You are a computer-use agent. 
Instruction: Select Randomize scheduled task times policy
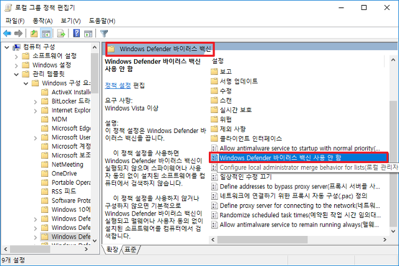pyautogui.click(x=296, y=215)
